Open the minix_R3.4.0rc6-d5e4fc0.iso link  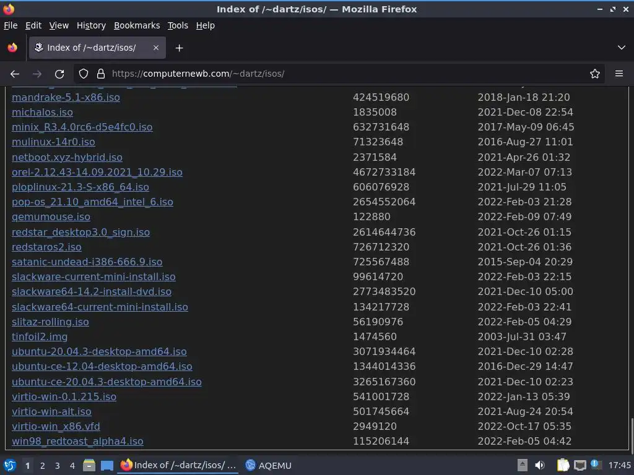click(x=82, y=127)
